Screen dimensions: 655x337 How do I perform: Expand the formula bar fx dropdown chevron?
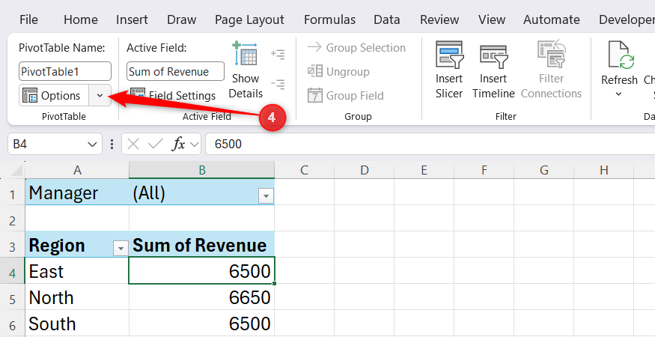click(x=194, y=145)
